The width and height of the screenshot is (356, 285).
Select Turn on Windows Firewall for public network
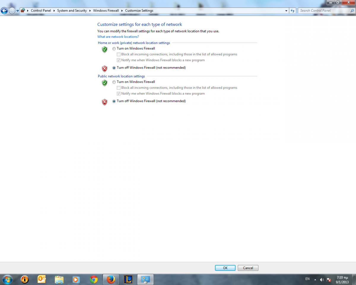114,82
